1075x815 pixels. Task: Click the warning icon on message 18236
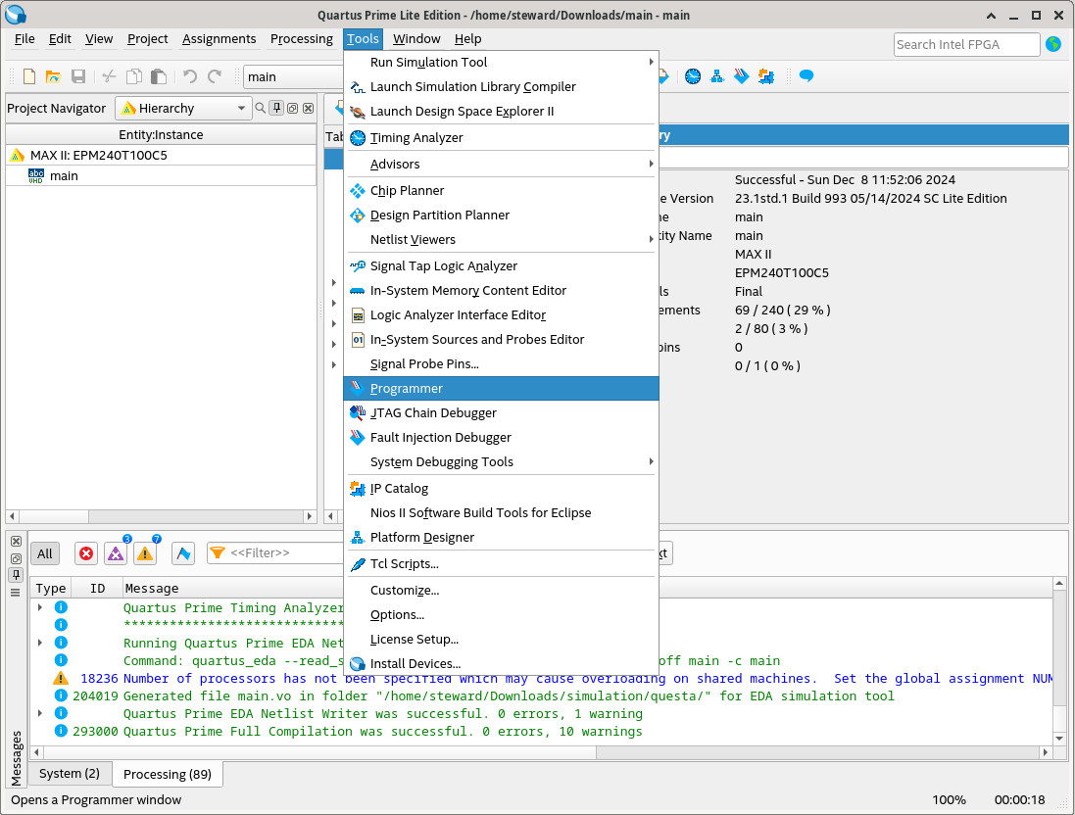tap(61, 678)
